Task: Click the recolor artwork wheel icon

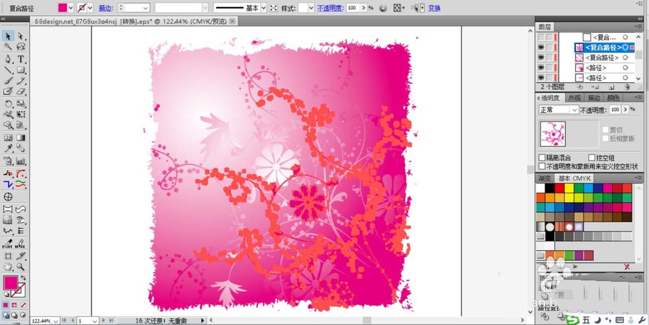Action: (x=383, y=8)
